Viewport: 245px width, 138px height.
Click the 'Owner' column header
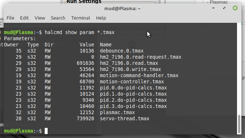[11, 45]
